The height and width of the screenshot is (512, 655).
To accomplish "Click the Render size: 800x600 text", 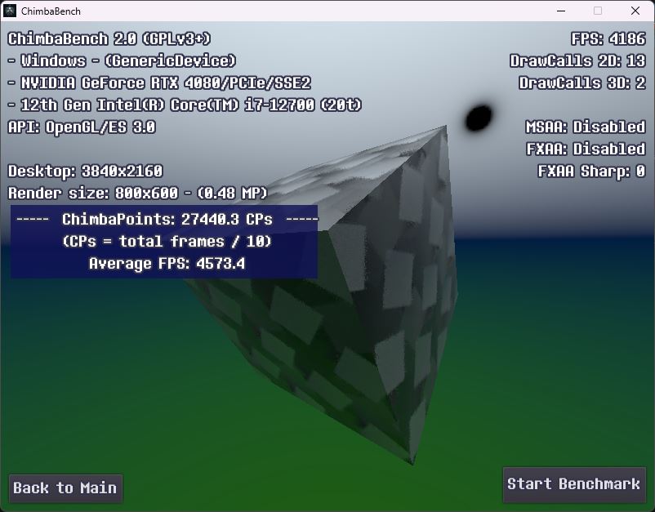I will pos(137,194).
